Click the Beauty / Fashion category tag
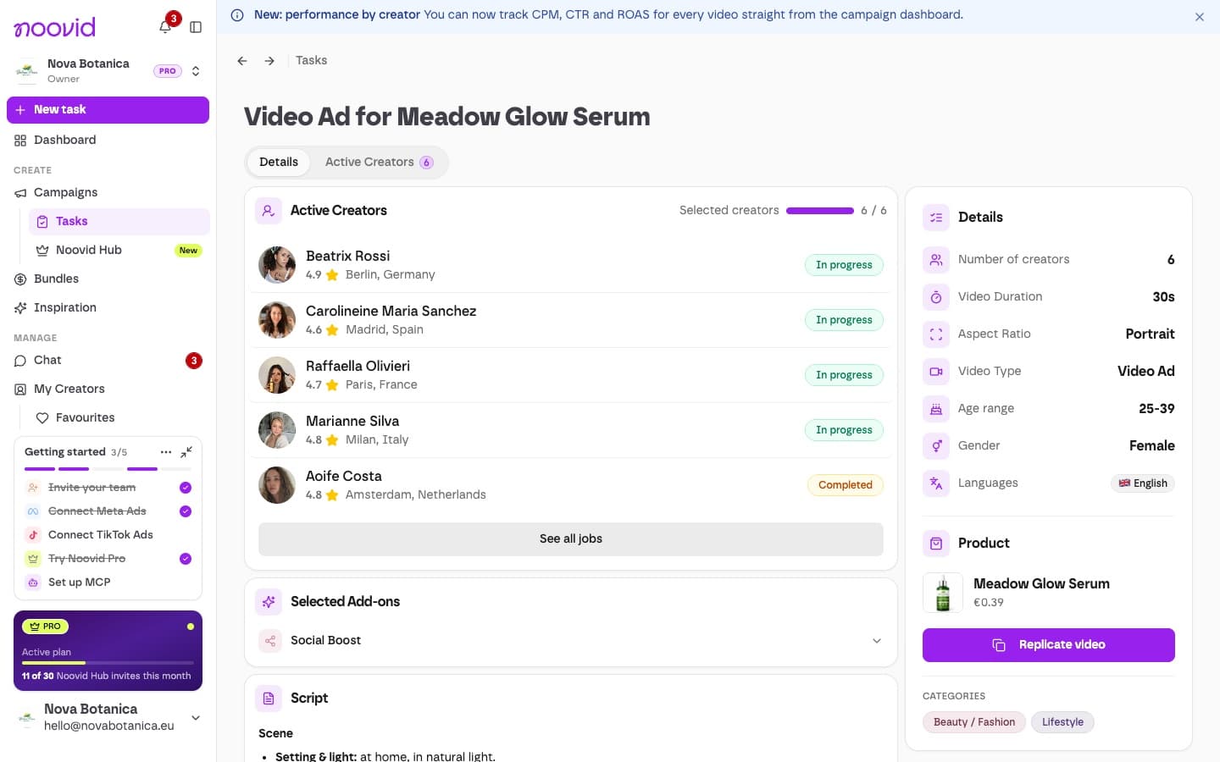The height and width of the screenshot is (762, 1220). click(x=974, y=722)
